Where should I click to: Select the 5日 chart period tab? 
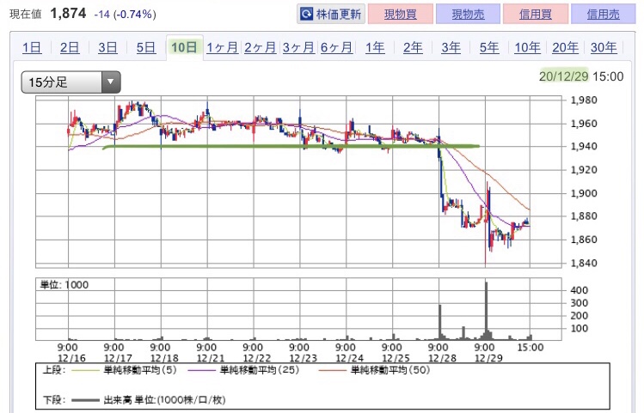[x=146, y=47]
